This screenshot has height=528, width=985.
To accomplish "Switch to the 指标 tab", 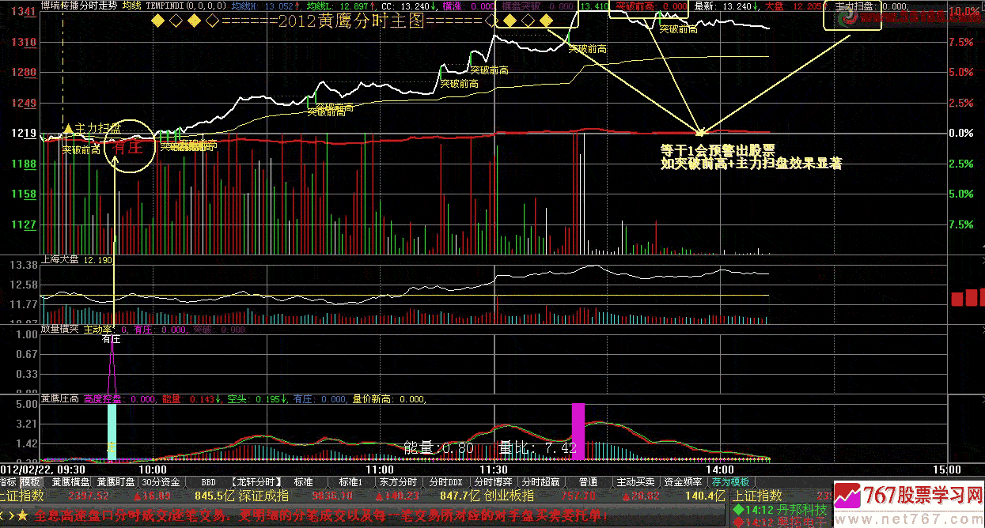I will click(x=8, y=481).
